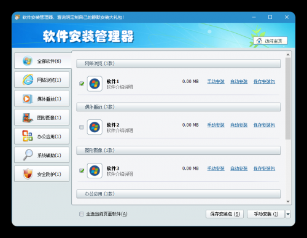307x238 pixels.
Task: Visit homepage via 访问主页 button
Action: [x=270, y=41]
